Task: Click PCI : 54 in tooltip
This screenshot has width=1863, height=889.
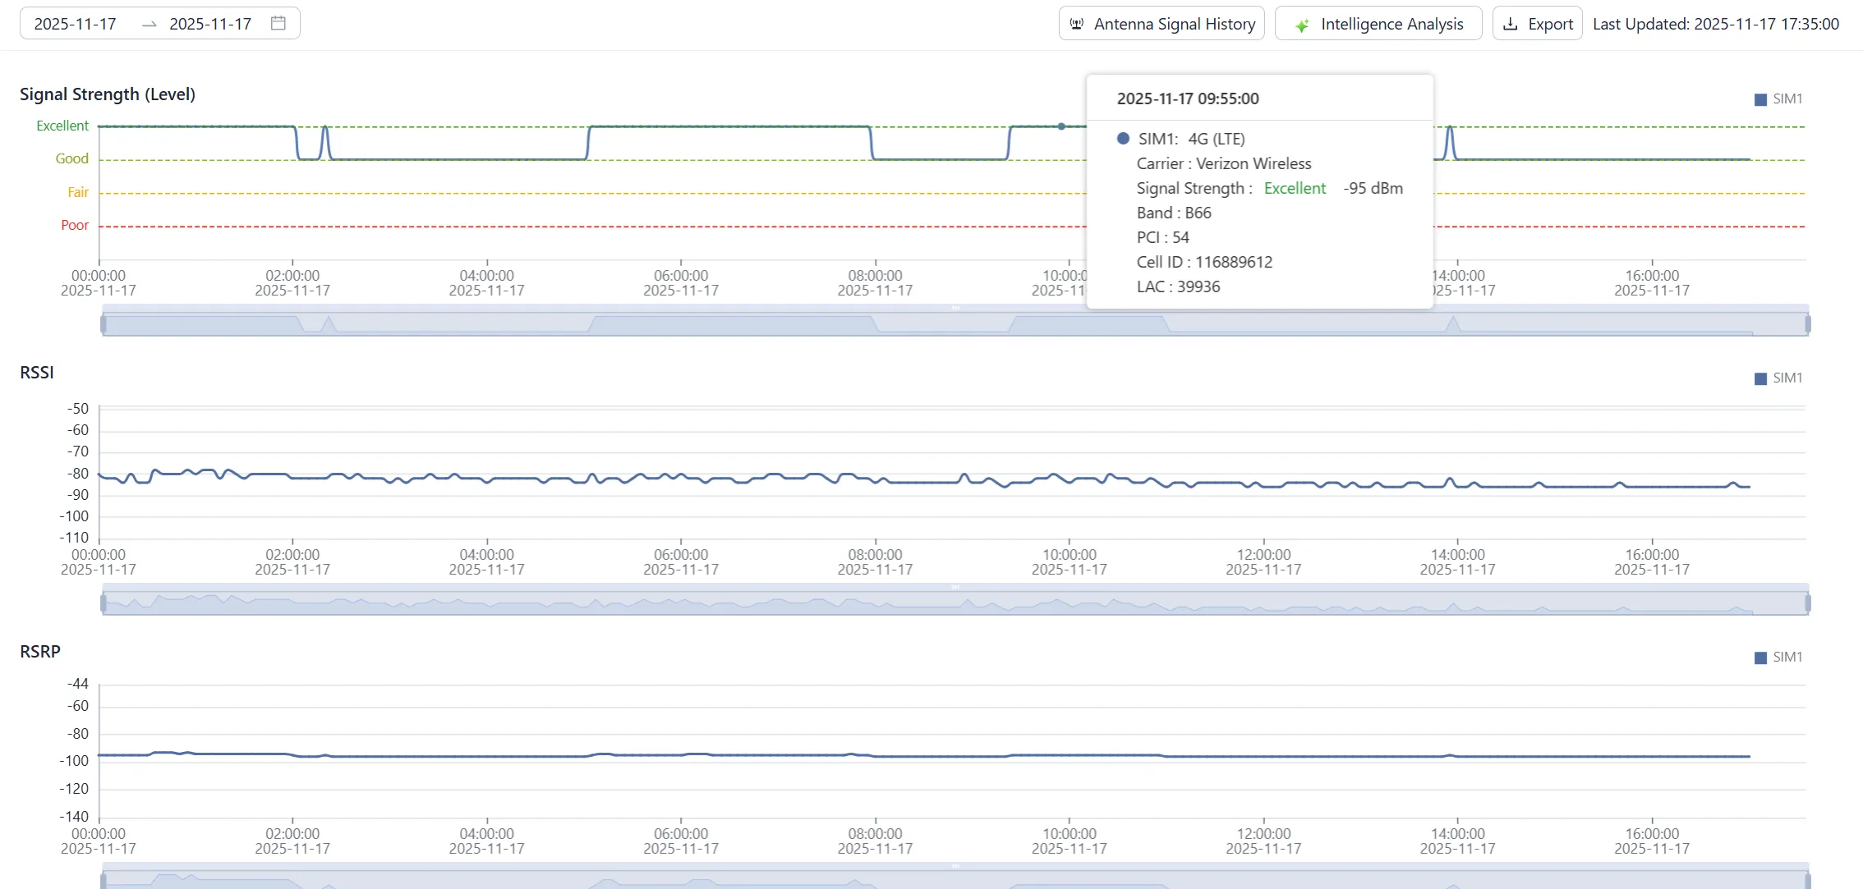Action: click(1163, 237)
